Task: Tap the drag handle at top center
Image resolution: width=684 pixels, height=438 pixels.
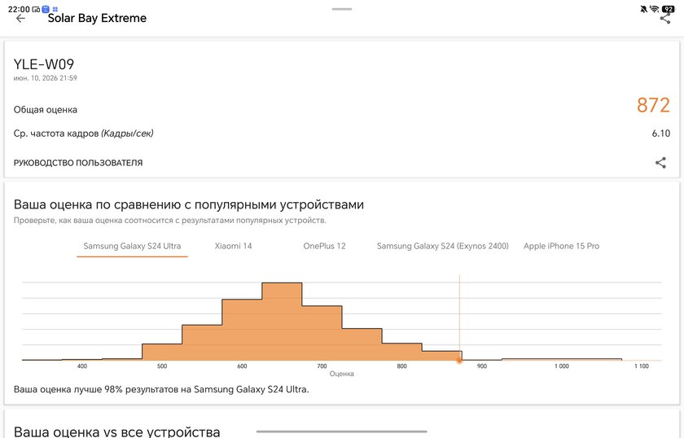Action: pos(342,9)
